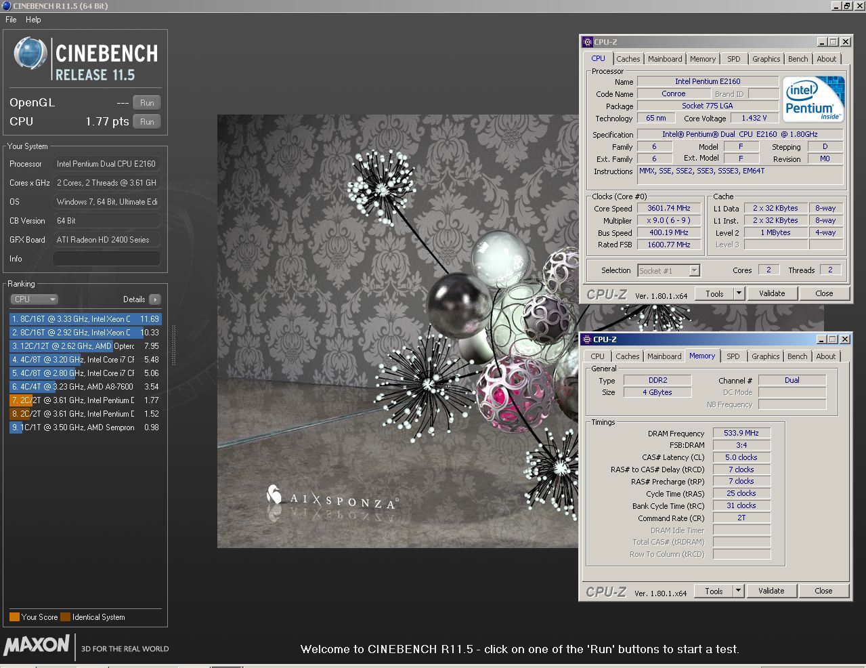Image resolution: width=866 pixels, height=668 pixels.
Task: Select ranking row 8 Pentium score 1.52
Action: [x=85, y=414]
